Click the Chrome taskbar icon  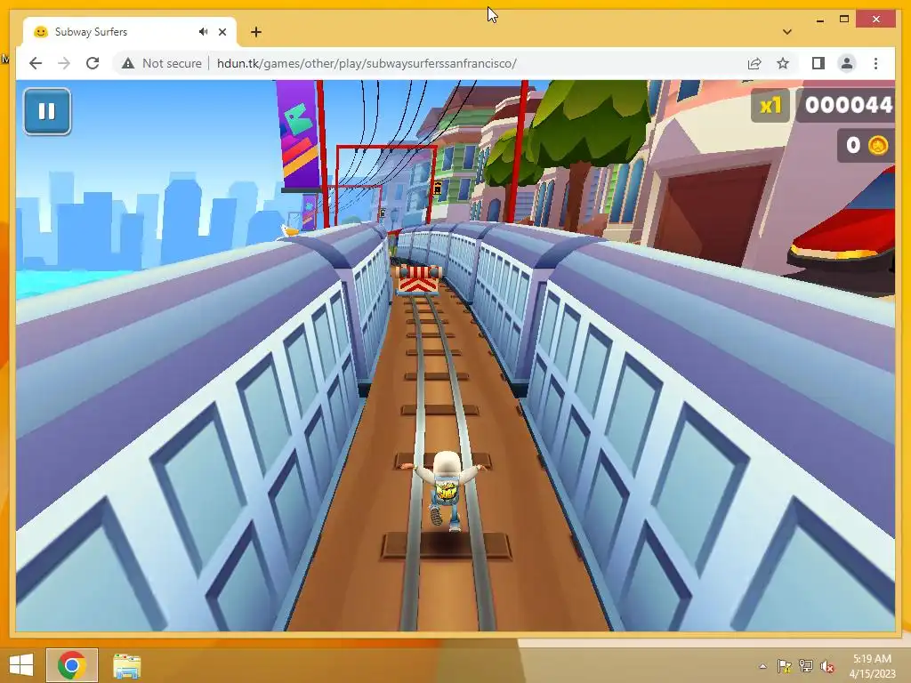[71, 665]
